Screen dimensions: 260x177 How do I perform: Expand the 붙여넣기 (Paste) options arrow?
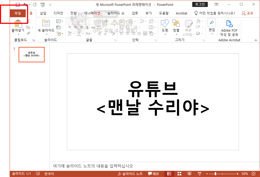pyautogui.click(x=18, y=35)
